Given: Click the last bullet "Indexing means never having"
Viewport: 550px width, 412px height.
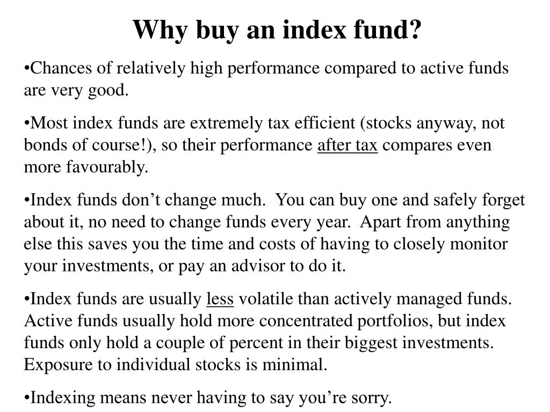Looking at the screenshot, I should coord(208,399).
